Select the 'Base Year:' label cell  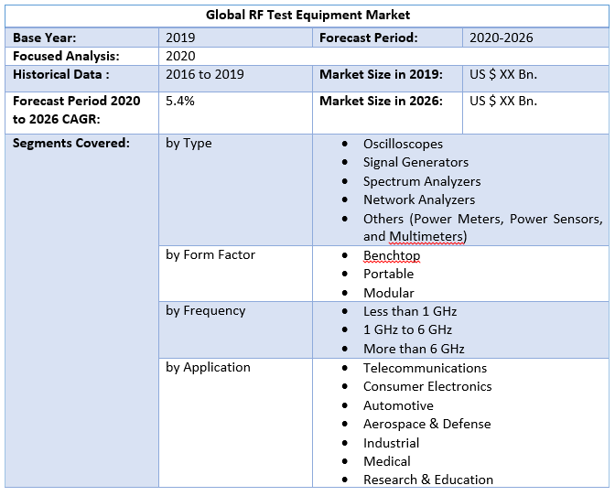(x=45, y=38)
